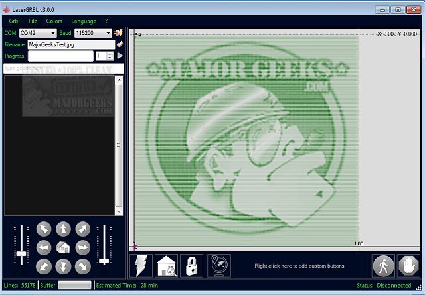Image resolution: width=425 pixels, height=295 pixels.
Task: Click the globe set-zero position button
Action: tap(219, 266)
